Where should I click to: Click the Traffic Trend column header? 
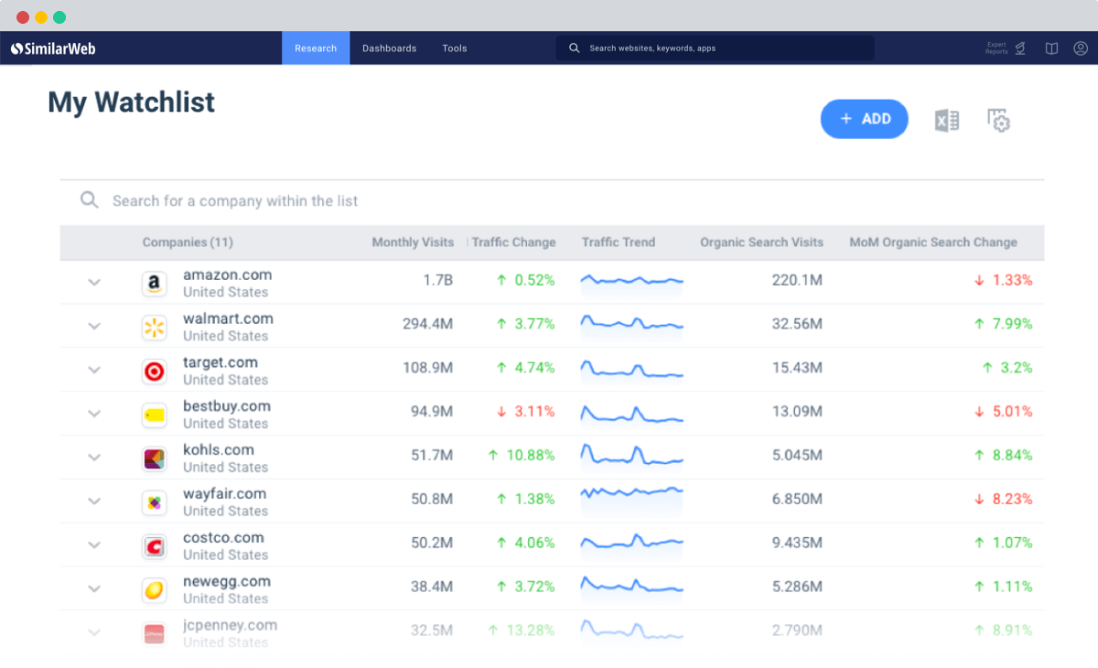click(x=619, y=242)
